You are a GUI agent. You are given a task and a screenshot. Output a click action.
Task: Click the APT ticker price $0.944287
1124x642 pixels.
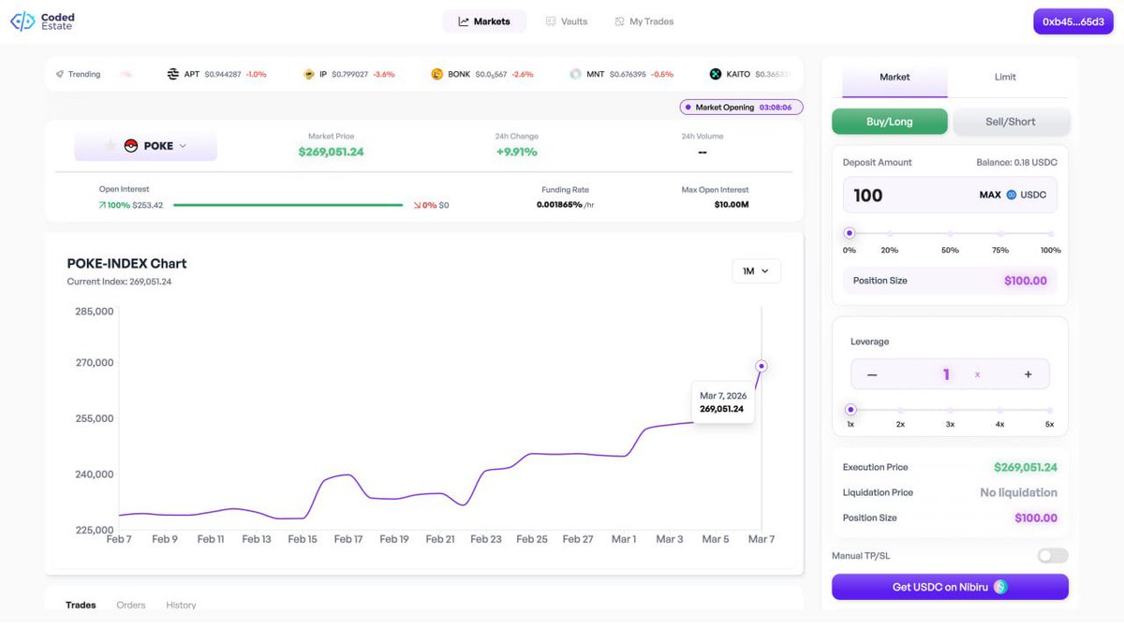point(223,74)
